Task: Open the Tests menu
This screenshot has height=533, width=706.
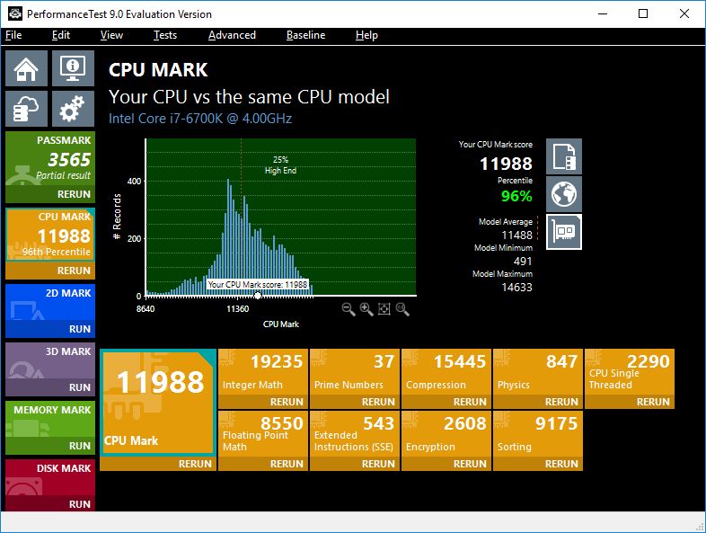Action: (164, 35)
